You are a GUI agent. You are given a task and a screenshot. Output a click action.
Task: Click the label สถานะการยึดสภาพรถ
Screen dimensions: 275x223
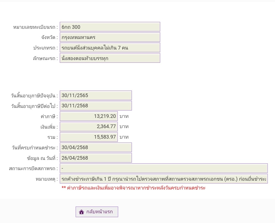click(33, 168)
